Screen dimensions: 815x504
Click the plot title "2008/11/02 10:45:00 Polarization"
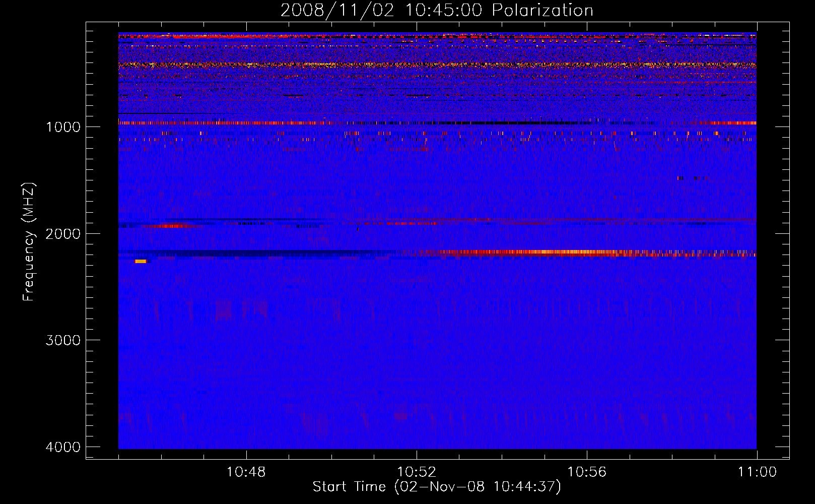click(437, 10)
